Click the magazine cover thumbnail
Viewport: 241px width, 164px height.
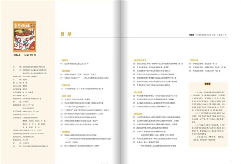(24, 37)
